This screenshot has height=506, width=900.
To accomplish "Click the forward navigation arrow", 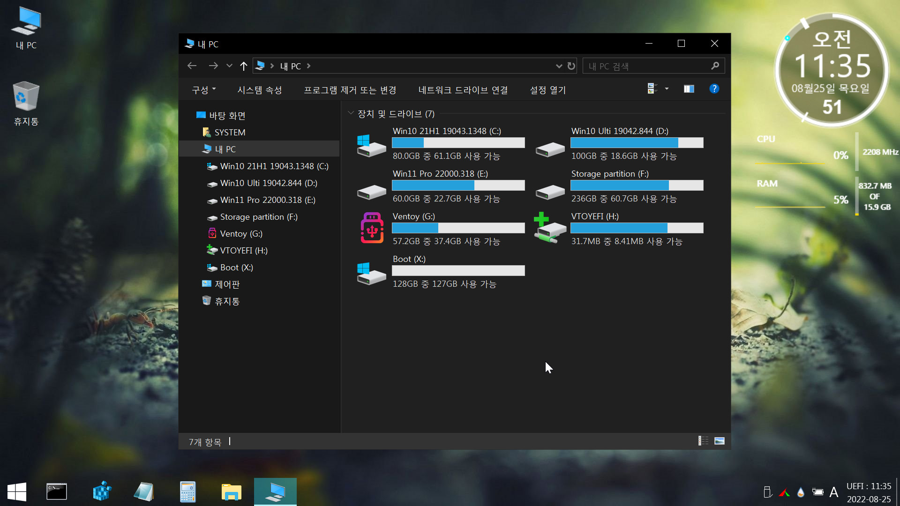I will (x=213, y=66).
